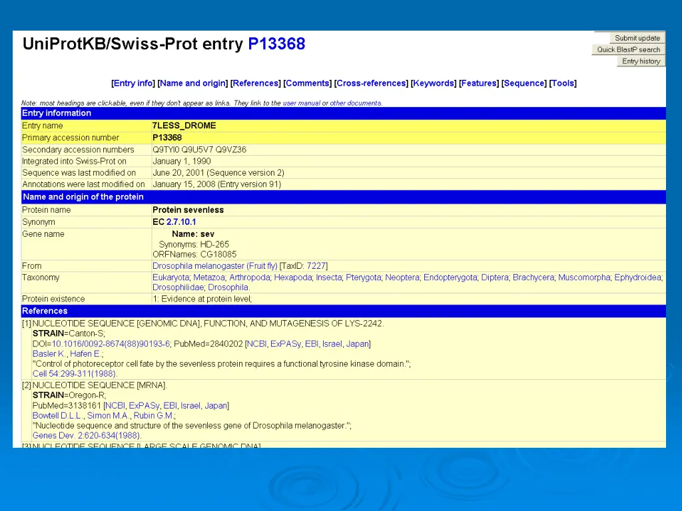
Task: Open the Insecta taxonomy link
Action: [x=328, y=277]
